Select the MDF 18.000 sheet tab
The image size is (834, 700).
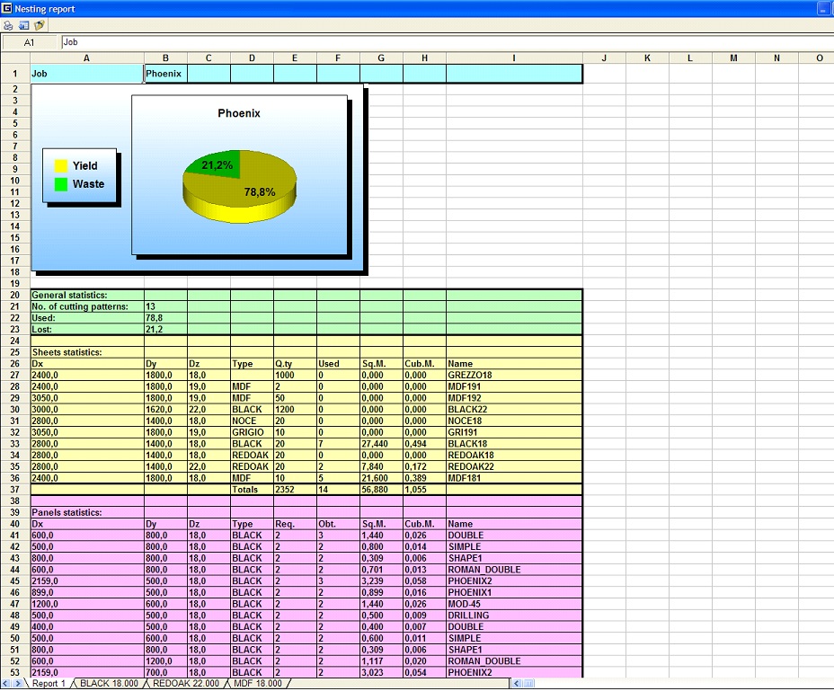pyautogui.click(x=256, y=684)
